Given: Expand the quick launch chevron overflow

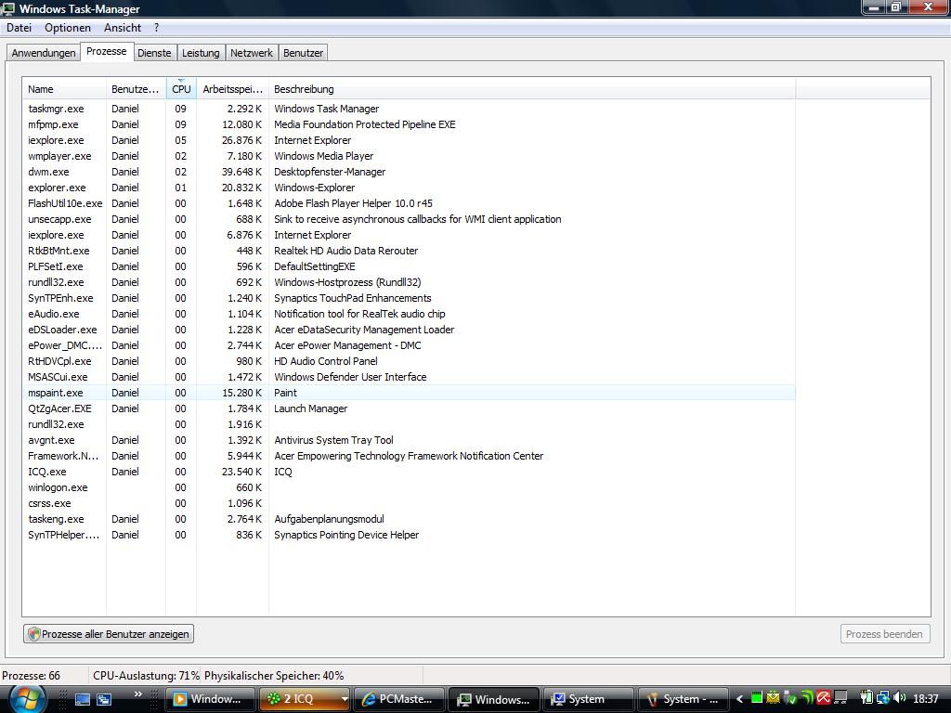Looking at the screenshot, I should [138, 694].
